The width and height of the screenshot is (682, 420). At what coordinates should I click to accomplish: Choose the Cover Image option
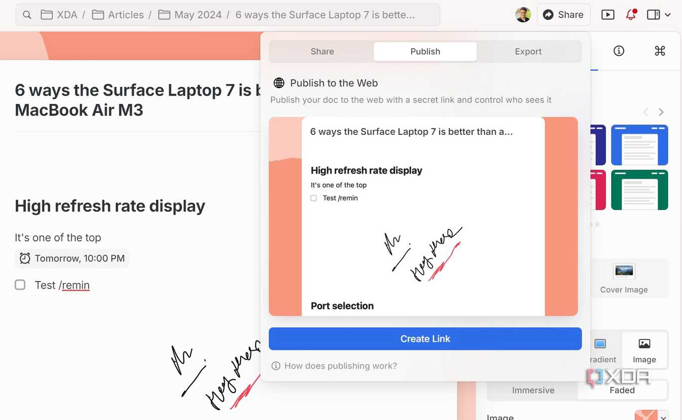[x=624, y=279]
